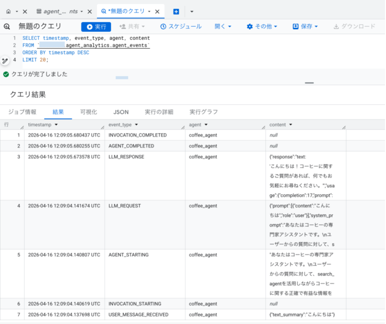
Task: Switch to the JSON results tab
Action: coord(121,112)
